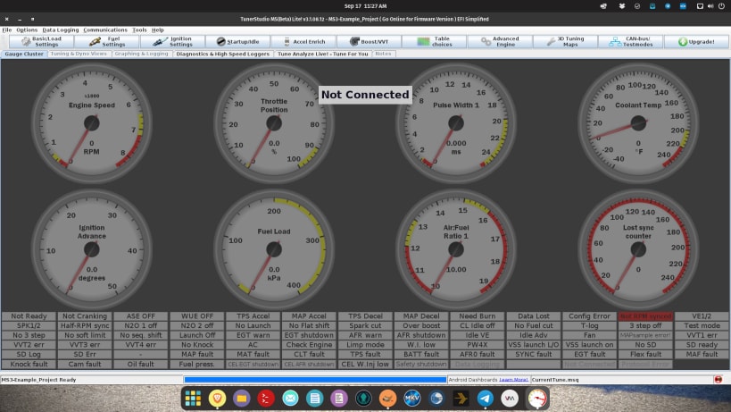Viewport: 731px width, 412px height.
Task: Launch Brave browser from dock
Action: (x=217, y=399)
